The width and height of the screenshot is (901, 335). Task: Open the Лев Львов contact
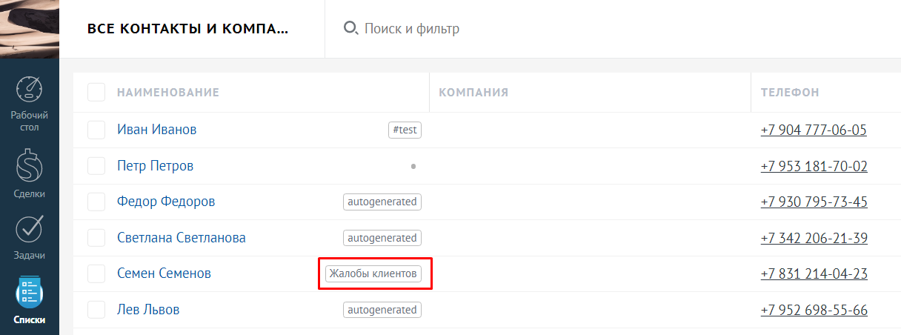[x=148, y=310]
